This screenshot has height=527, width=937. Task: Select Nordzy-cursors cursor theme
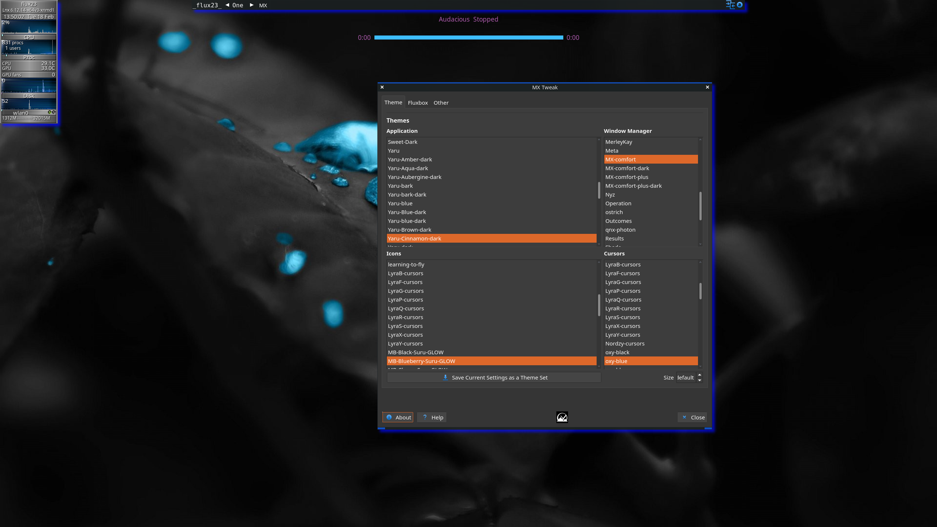click(624, 344)
